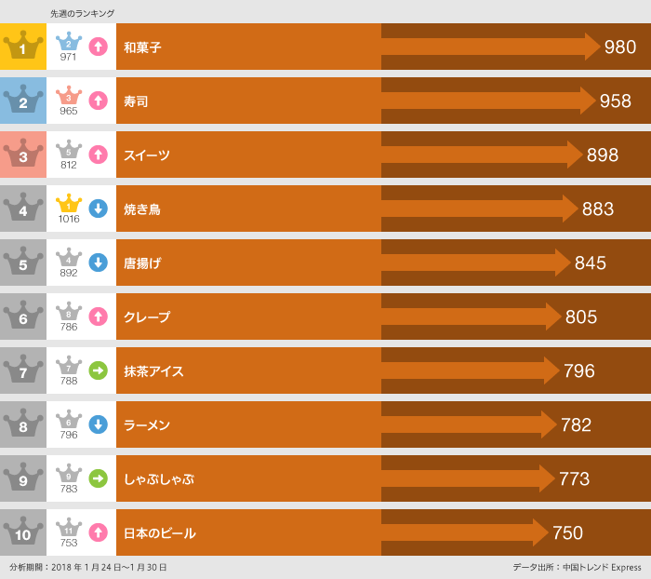Viewport: 651px width, 579px height.
Task: Click the 883 score arrow bar
Action: (x=479, y=209)
